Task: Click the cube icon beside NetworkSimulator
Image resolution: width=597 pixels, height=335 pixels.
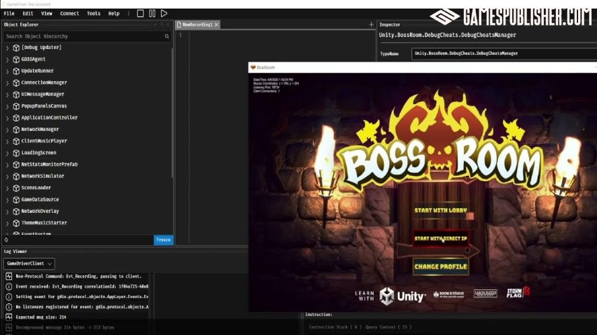Action: [16, 177]
